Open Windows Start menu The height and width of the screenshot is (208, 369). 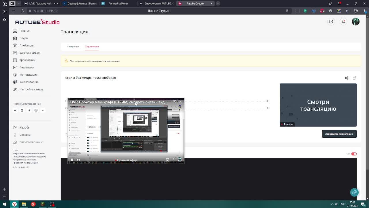click(x=5, y=204)
